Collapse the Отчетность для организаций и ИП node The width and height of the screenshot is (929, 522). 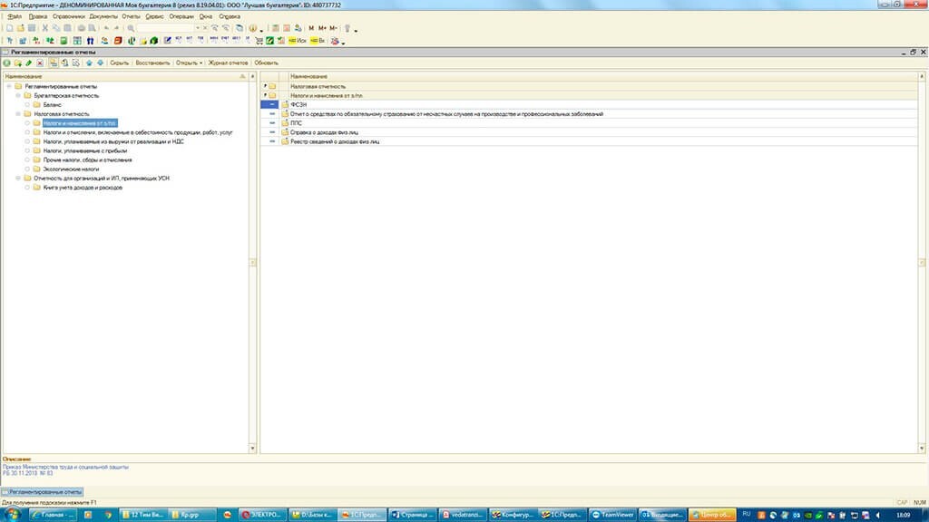[x=18, y=179]
